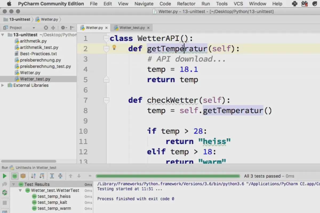Close the Wetter_test.py editor tab
The width and height of the screenshot is (320, 213).
[x=148, y=28]
